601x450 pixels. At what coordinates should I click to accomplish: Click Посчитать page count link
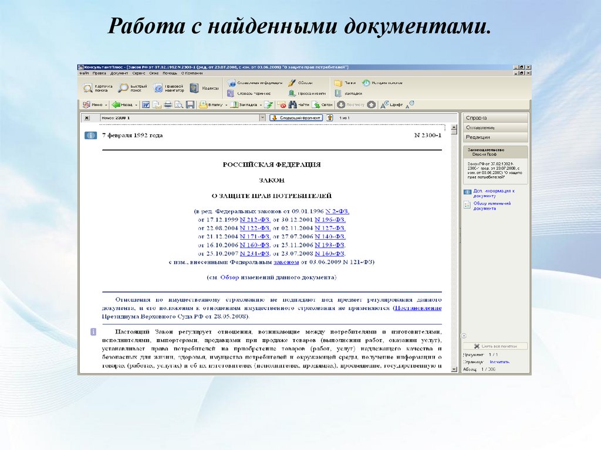click(499, 362)
